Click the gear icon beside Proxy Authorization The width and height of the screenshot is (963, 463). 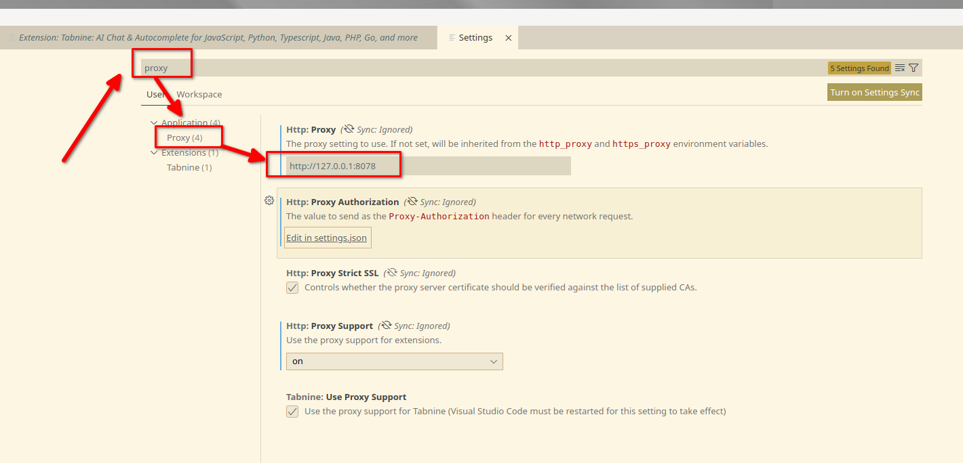tap(269, 200)
